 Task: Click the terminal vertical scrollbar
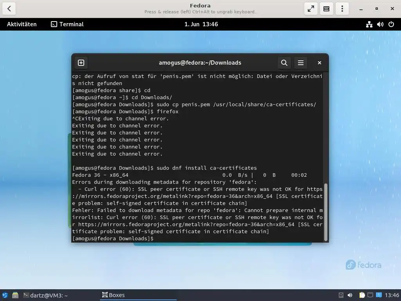(x=325, y=212)
